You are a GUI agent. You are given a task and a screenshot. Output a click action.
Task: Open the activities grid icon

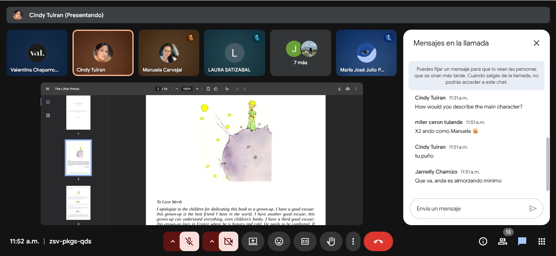541,241
